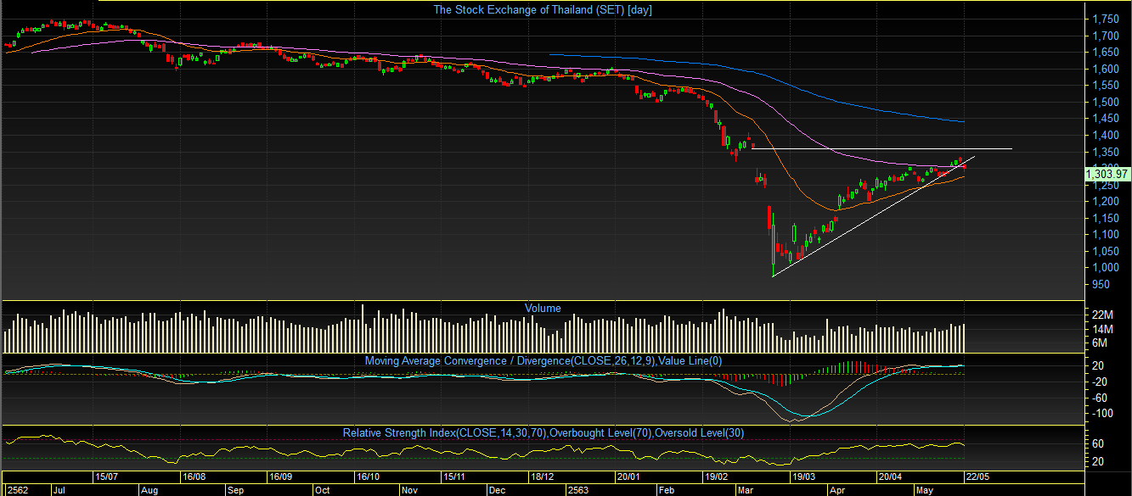Click the 22M volume axis label
Viewport: 1132px width, 496px height.
tap(1102, 314)
